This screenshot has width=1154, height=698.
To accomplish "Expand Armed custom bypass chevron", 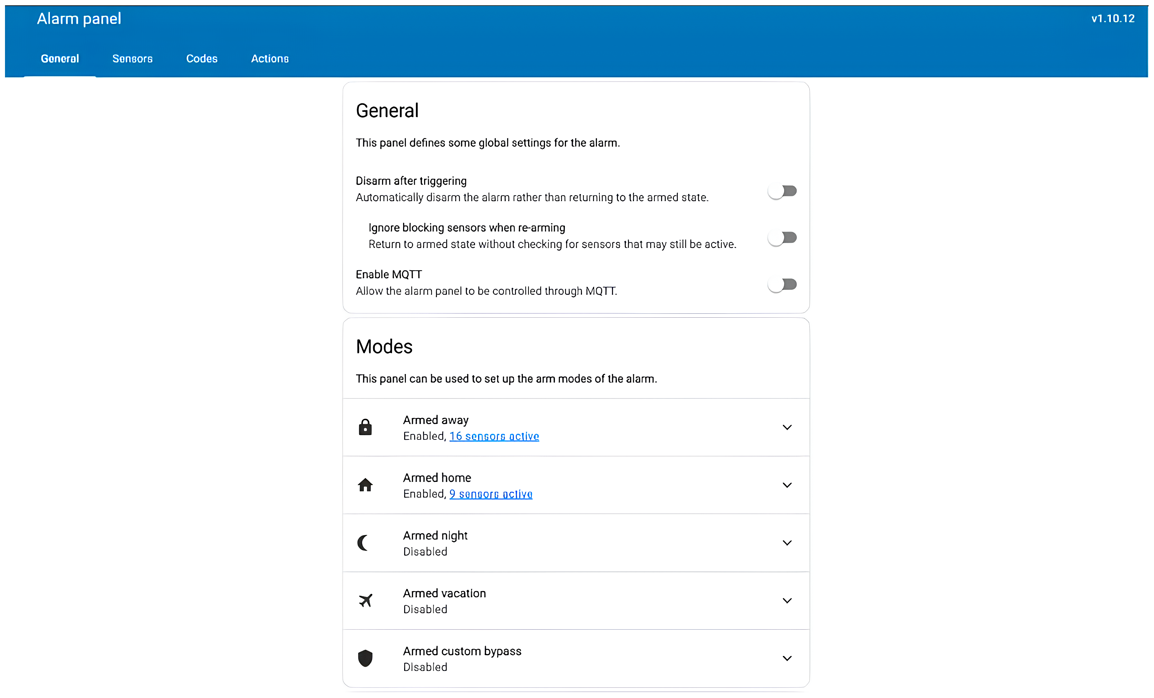I will tap(787, 658).
